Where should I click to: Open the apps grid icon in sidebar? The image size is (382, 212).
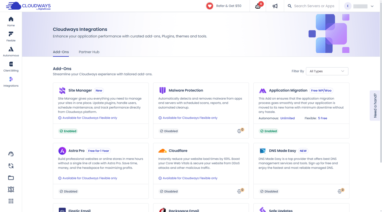click(11, 201)
